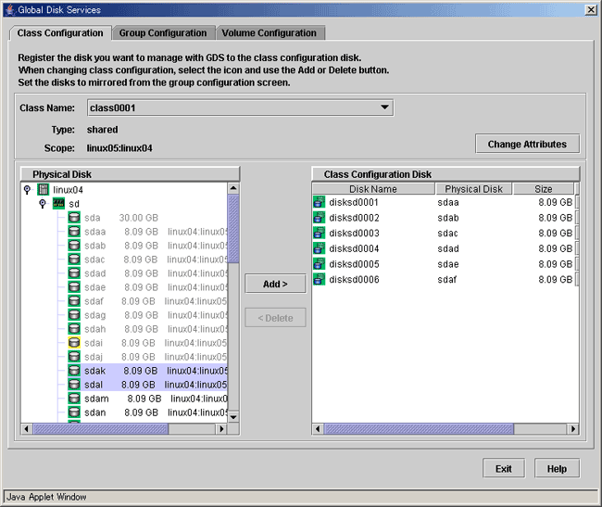Click the sd controller icon in tree
Screen dimensions: 602x507
click(x=57, y=203)
